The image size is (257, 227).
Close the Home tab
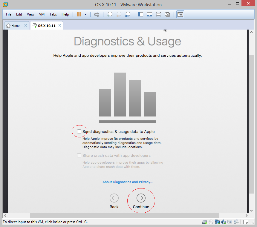click(x=26, y=26)
